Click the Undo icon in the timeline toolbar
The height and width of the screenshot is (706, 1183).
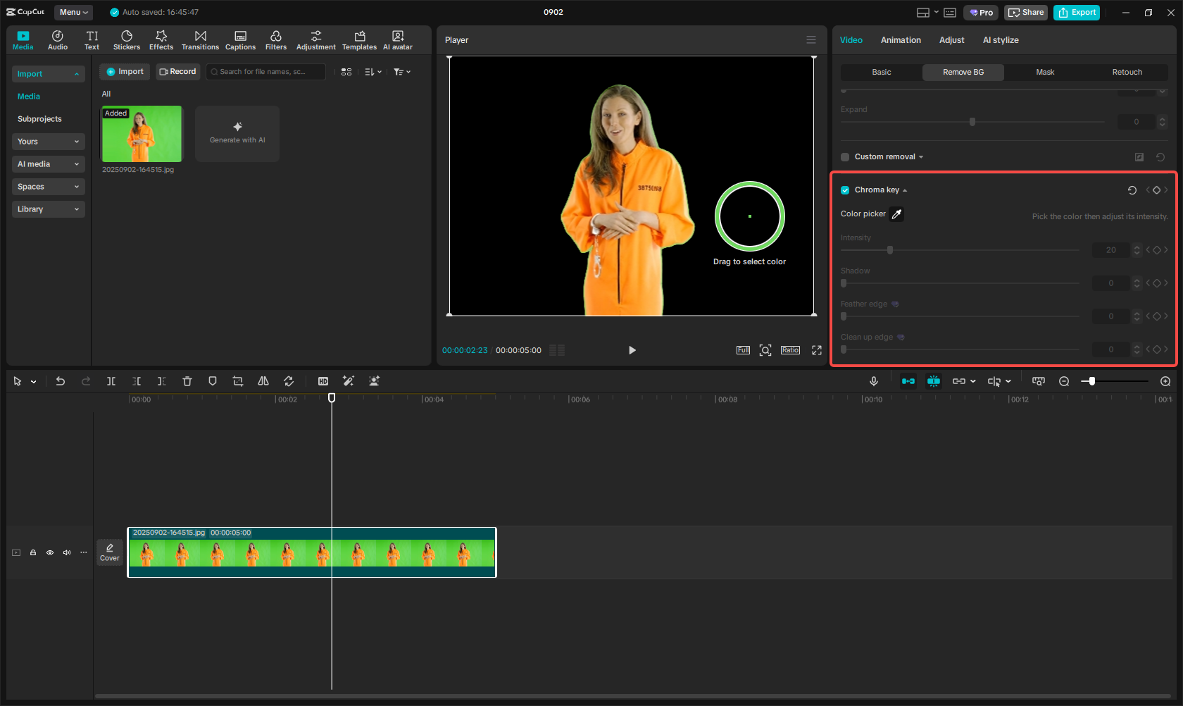click(x=61, y=381)
